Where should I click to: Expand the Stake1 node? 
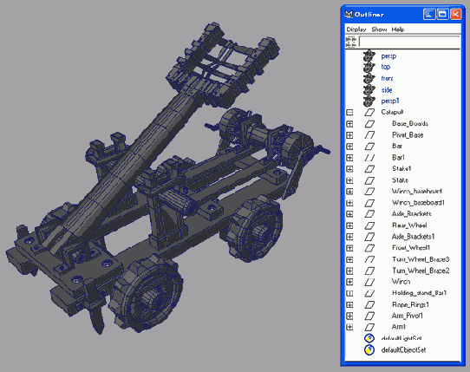(x=349, y=169)
